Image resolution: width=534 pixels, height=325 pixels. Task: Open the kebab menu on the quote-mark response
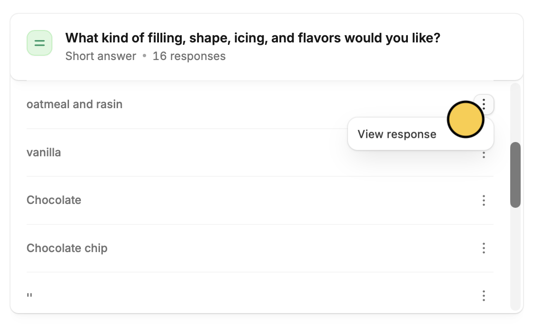point(484,295)
